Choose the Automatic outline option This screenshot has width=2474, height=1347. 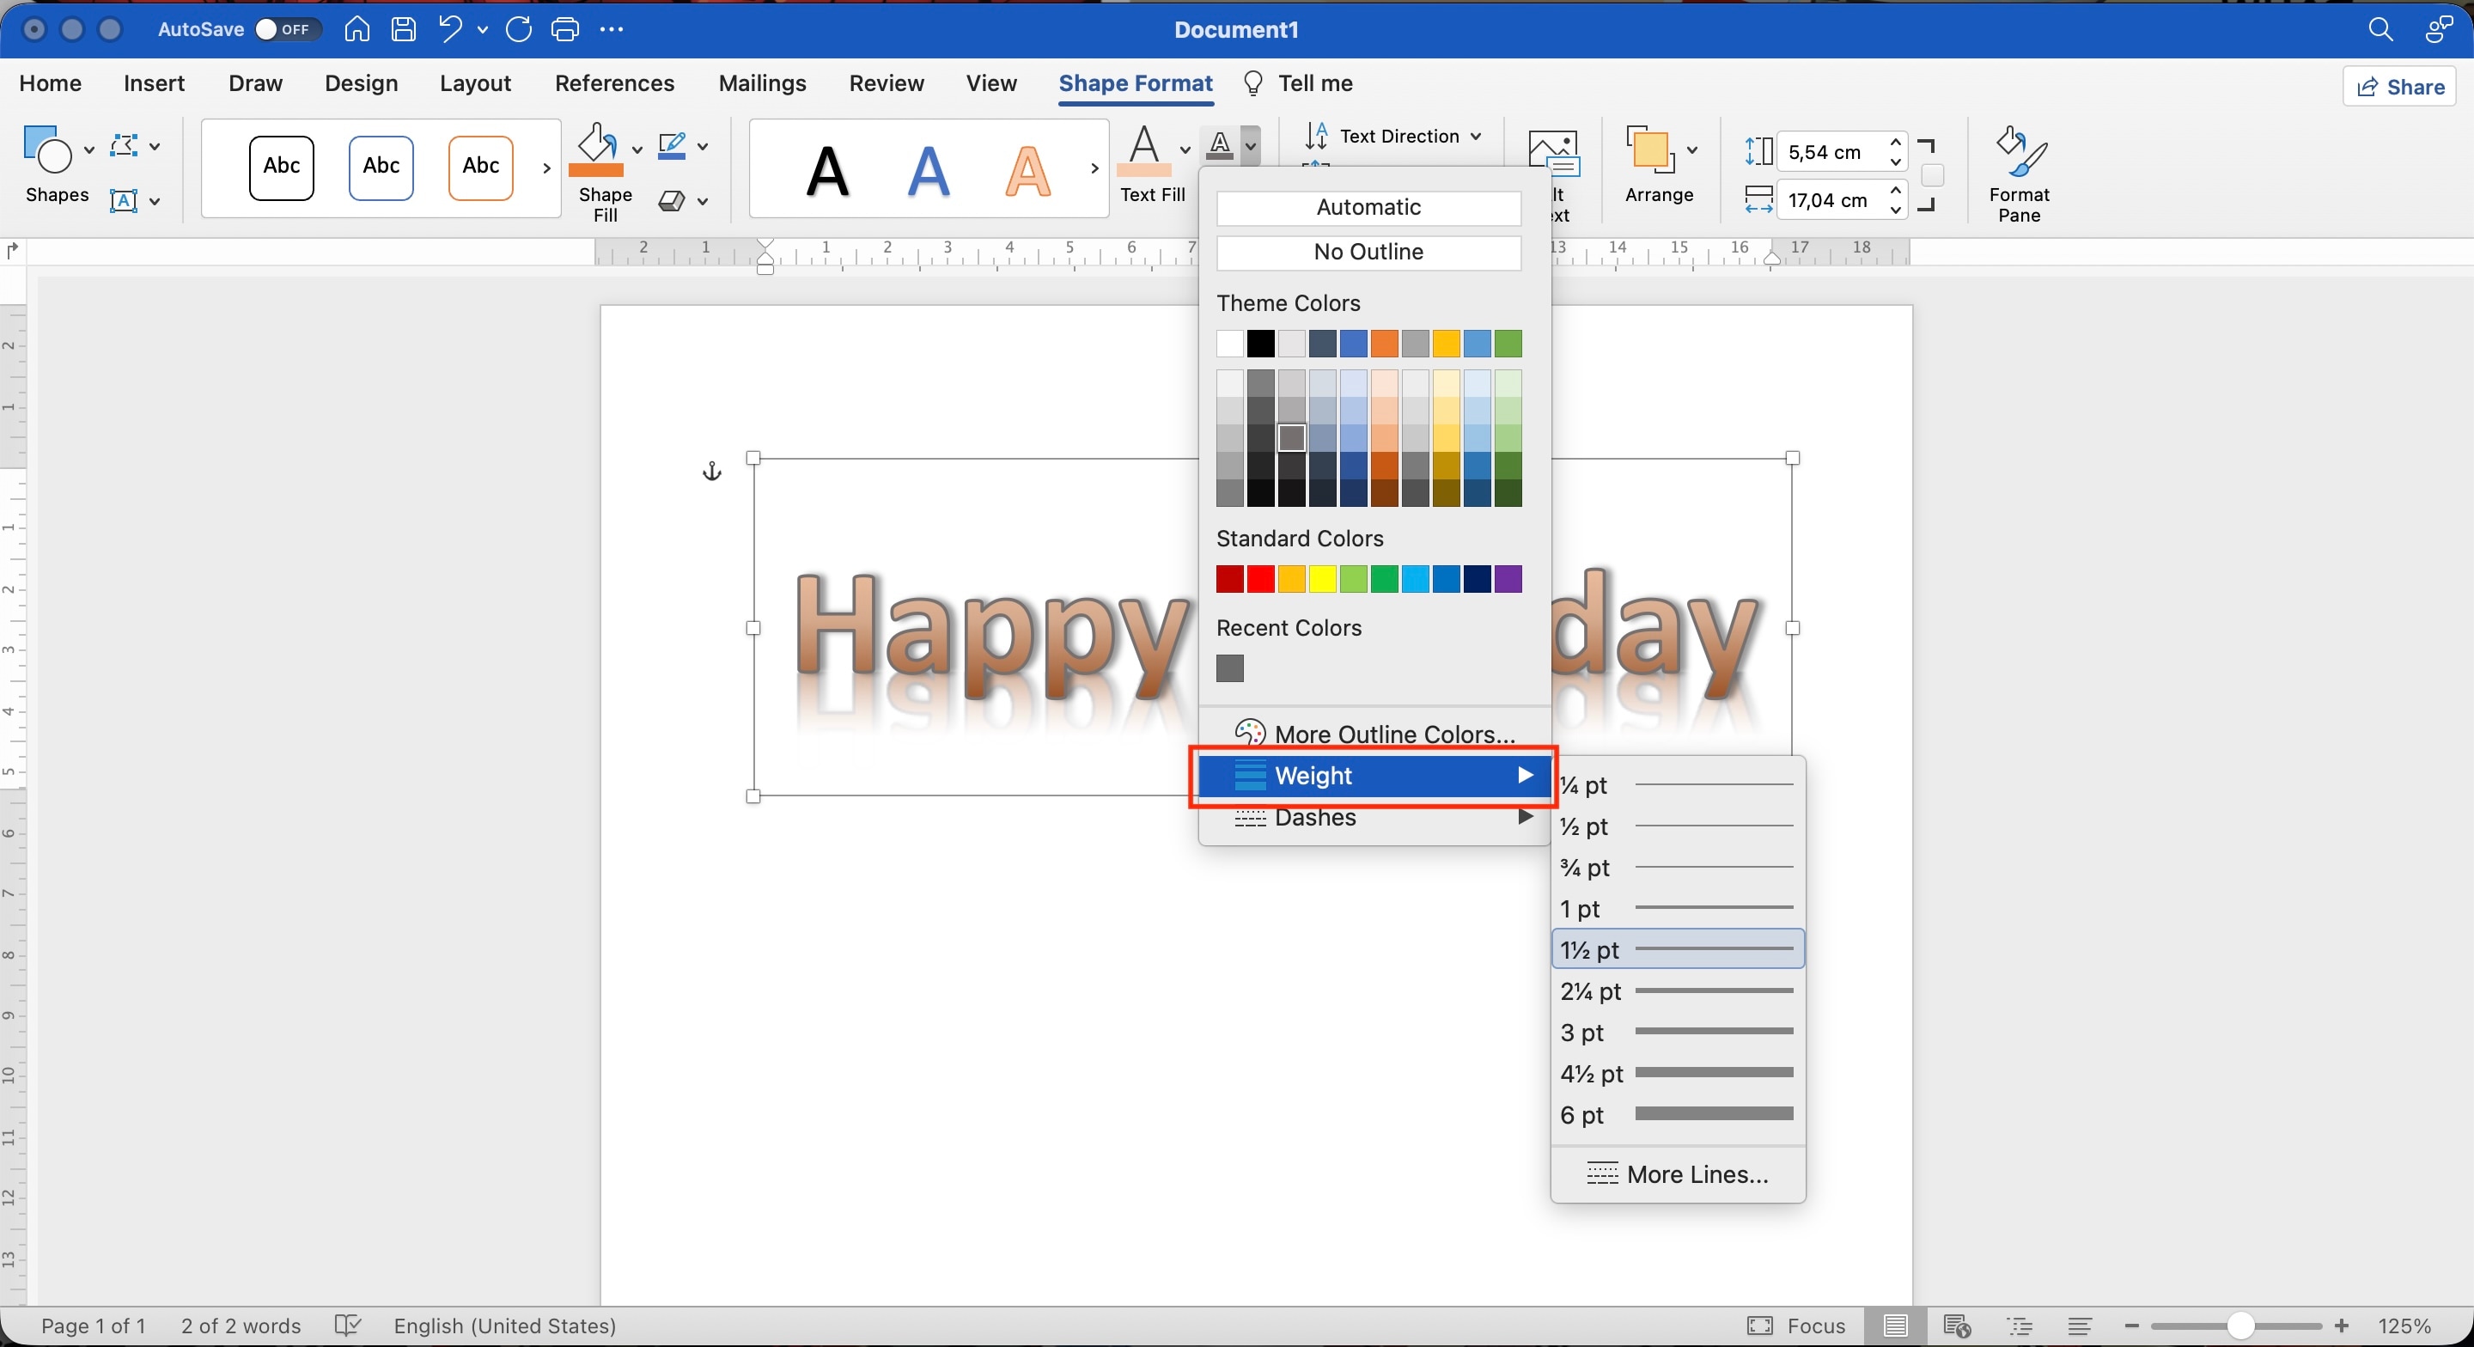(x=1368, y=208)
